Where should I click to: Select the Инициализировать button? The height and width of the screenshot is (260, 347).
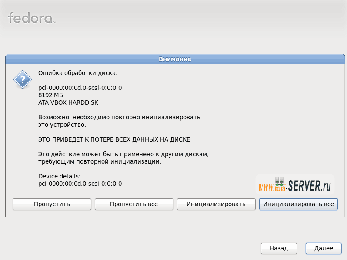(x=216, y=204)
